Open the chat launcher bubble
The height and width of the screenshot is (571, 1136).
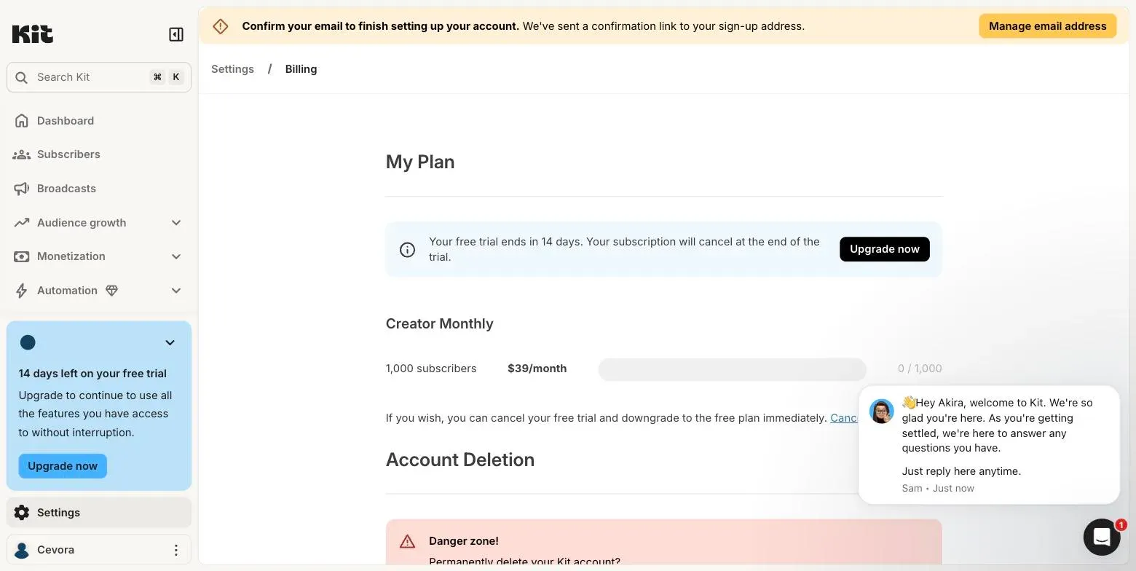click(1101, 537)
